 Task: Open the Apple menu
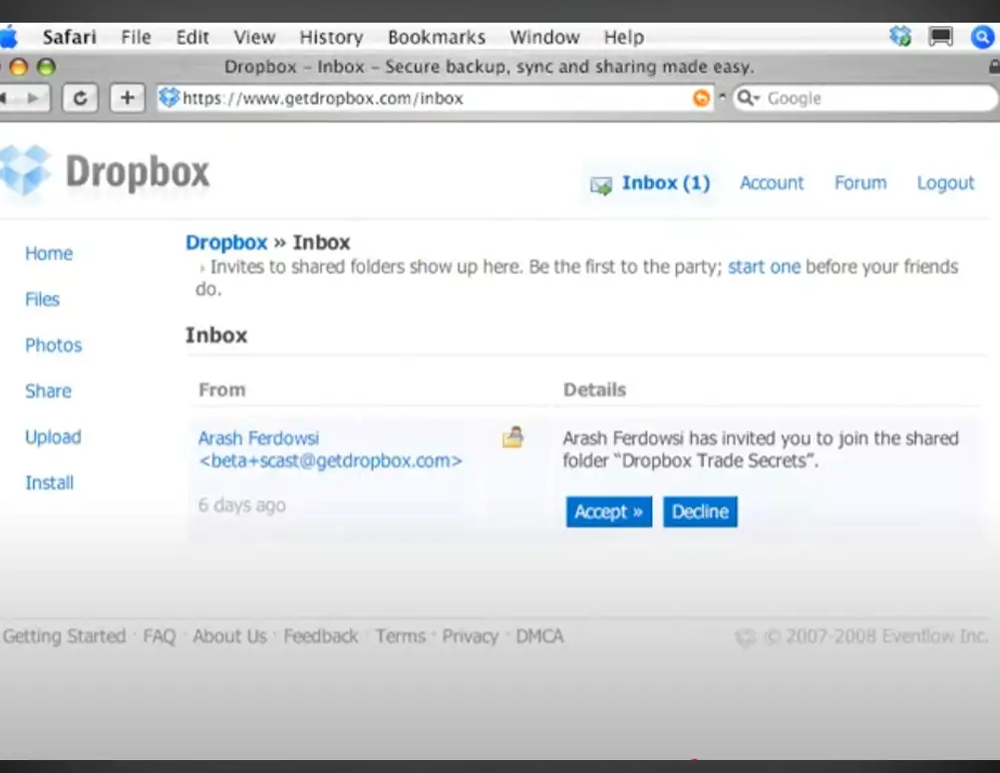pyautogui.click(x=8, y=37)
